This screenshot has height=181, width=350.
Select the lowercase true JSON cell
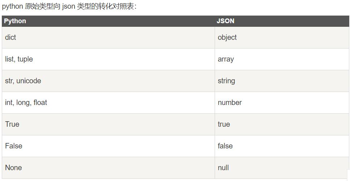282,124
